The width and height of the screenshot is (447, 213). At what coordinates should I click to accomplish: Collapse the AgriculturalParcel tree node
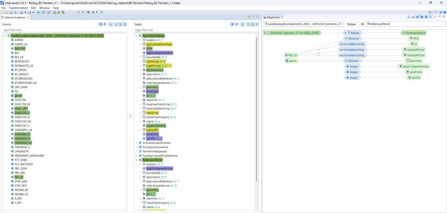[137, 36]
